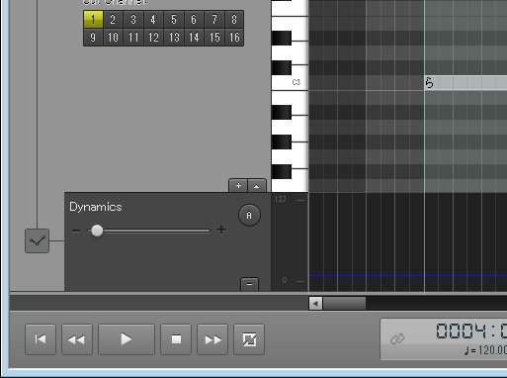Click the plus button to add parameter lane
The width and height of the screenshot is (507, 378).
coord(238,186)
